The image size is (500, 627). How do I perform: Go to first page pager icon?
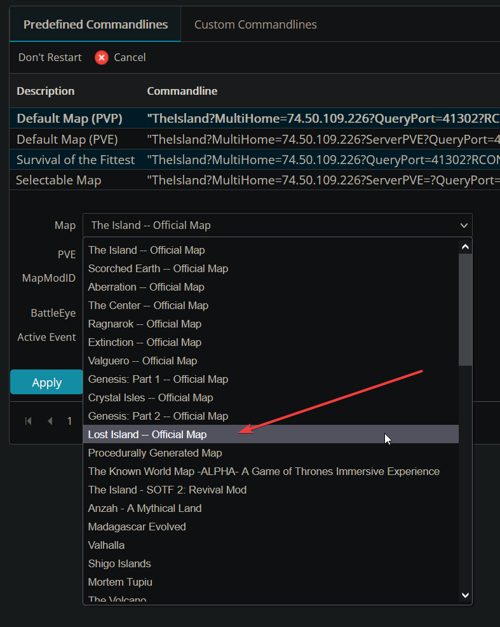tap(28, 421)
